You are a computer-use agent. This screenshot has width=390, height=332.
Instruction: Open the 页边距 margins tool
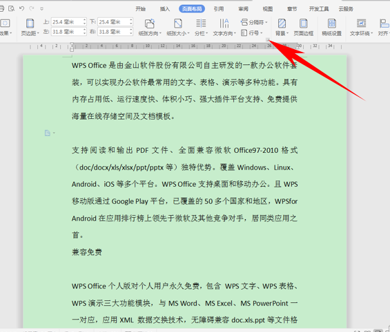coord(30,27)
